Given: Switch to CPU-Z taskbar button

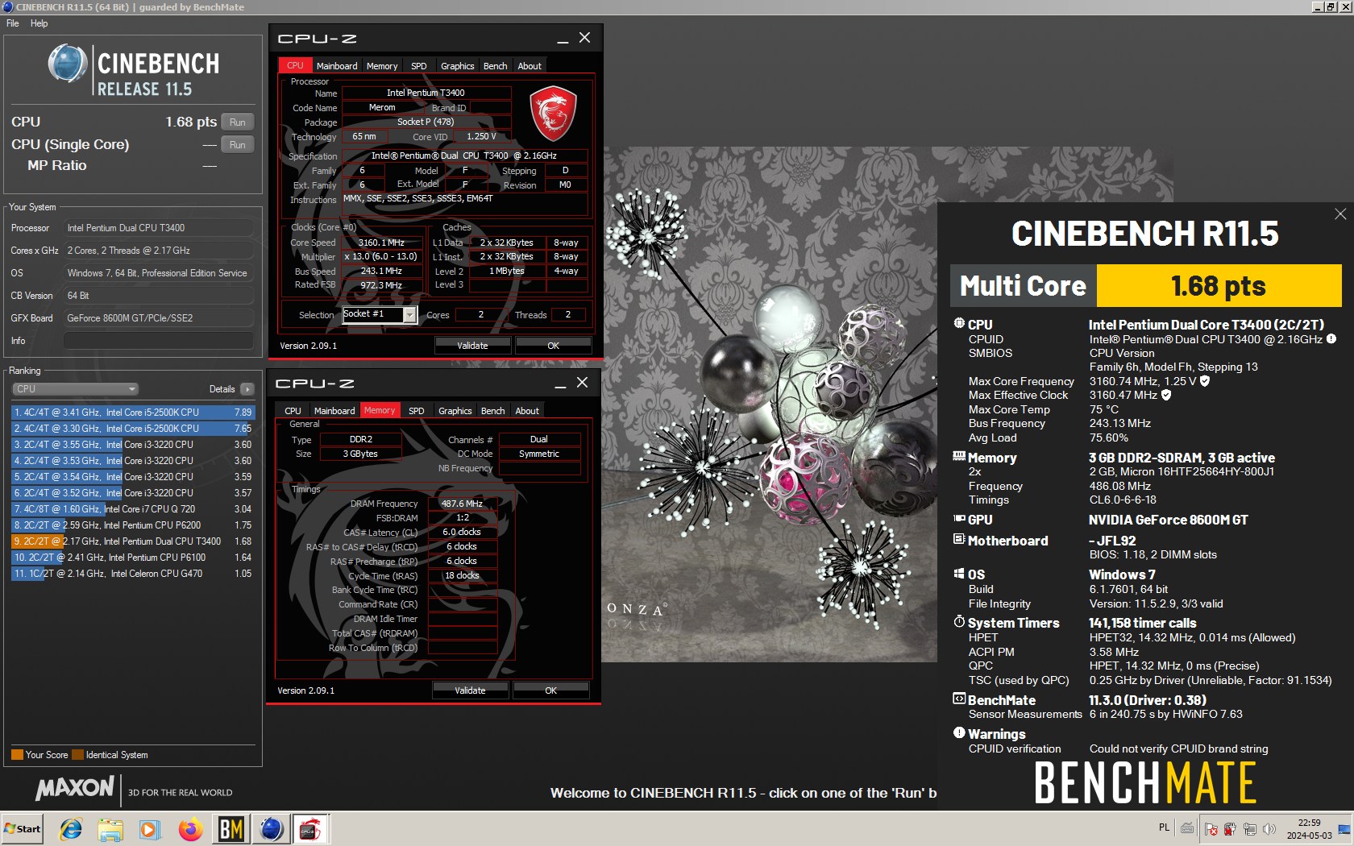Looking at the screenshot, I should tap(311, 829).
